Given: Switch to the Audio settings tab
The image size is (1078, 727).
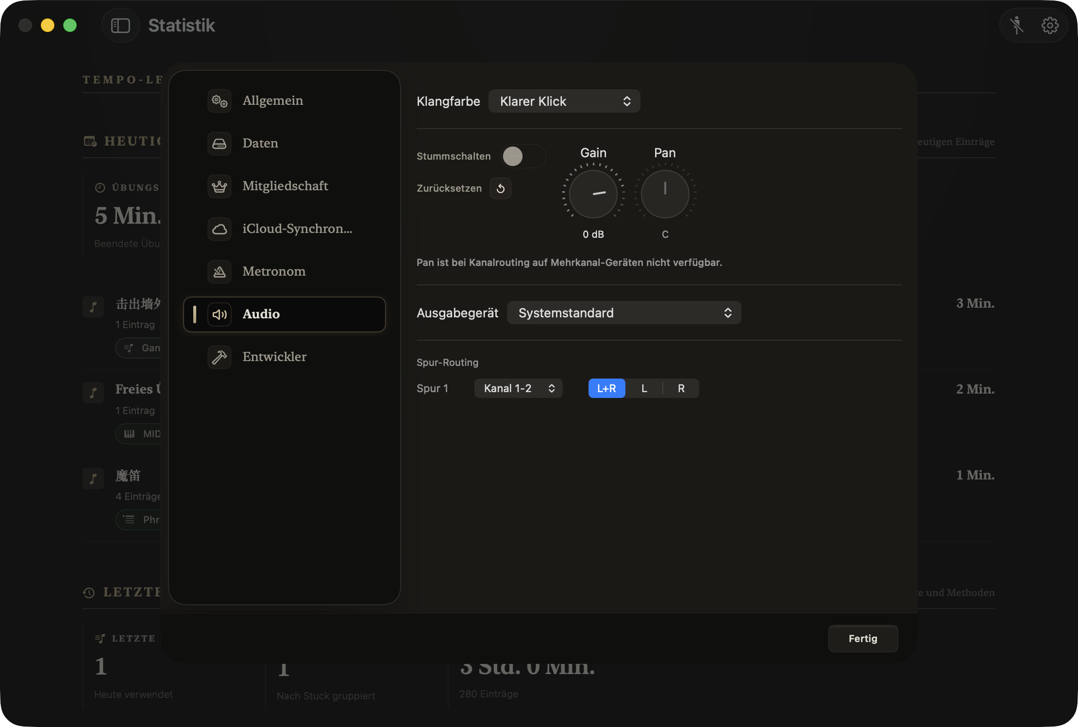Looking at the screenshot, I should click(x=285, y=314).
